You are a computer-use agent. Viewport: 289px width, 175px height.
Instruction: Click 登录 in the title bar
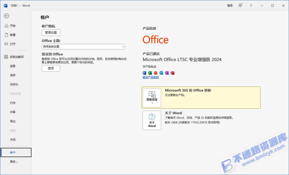tap(230, 6)
